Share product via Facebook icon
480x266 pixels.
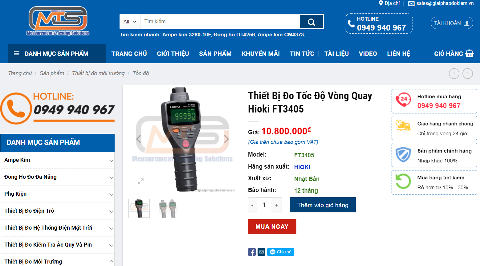[252, 252]
